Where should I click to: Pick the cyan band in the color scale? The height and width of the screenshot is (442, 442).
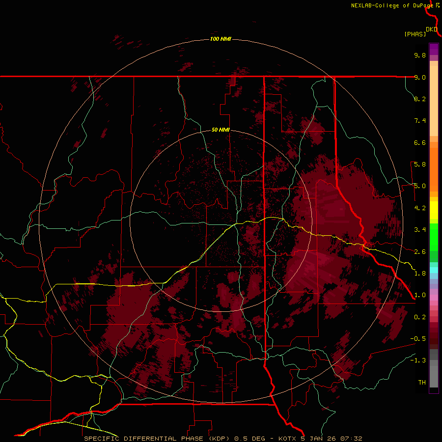click(x=434, y=270)
